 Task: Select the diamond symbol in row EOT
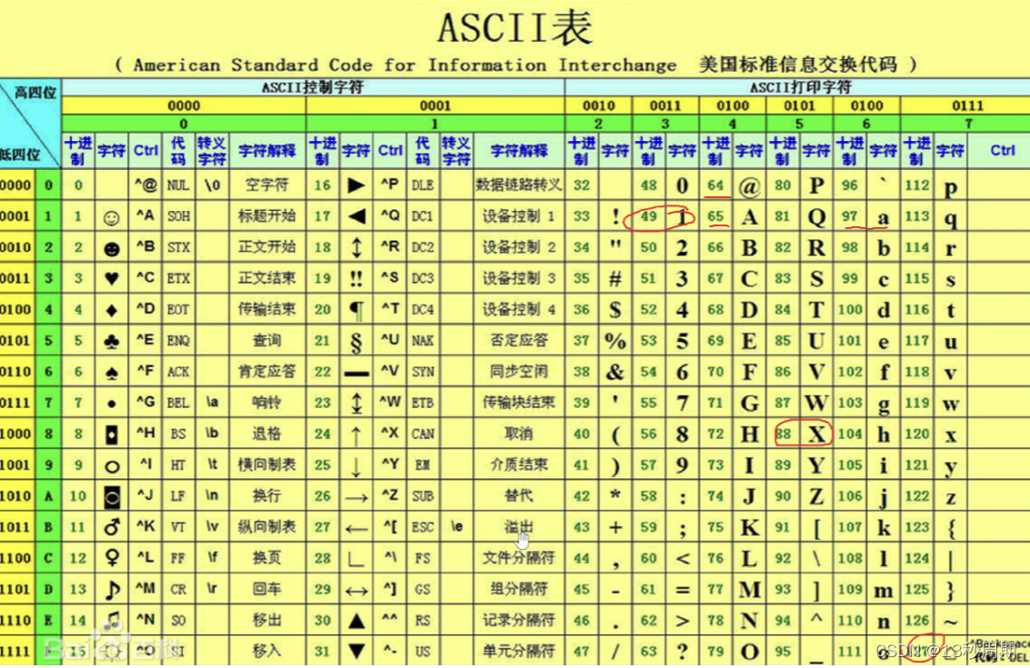[x=112, y=310]
